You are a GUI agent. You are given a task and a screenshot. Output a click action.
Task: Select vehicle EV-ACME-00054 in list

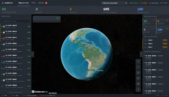pyautogui.click(x=16, y=32)
